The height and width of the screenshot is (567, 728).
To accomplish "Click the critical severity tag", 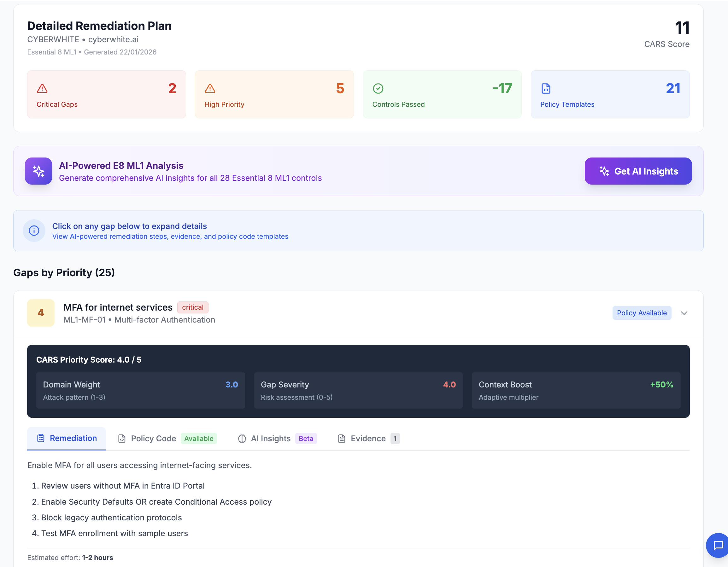I will [193, 307].
